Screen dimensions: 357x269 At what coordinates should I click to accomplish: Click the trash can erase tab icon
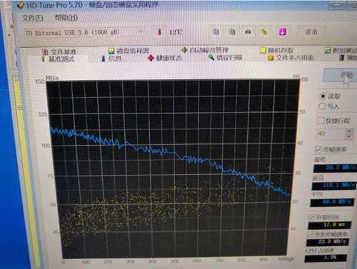coord(342,58)
